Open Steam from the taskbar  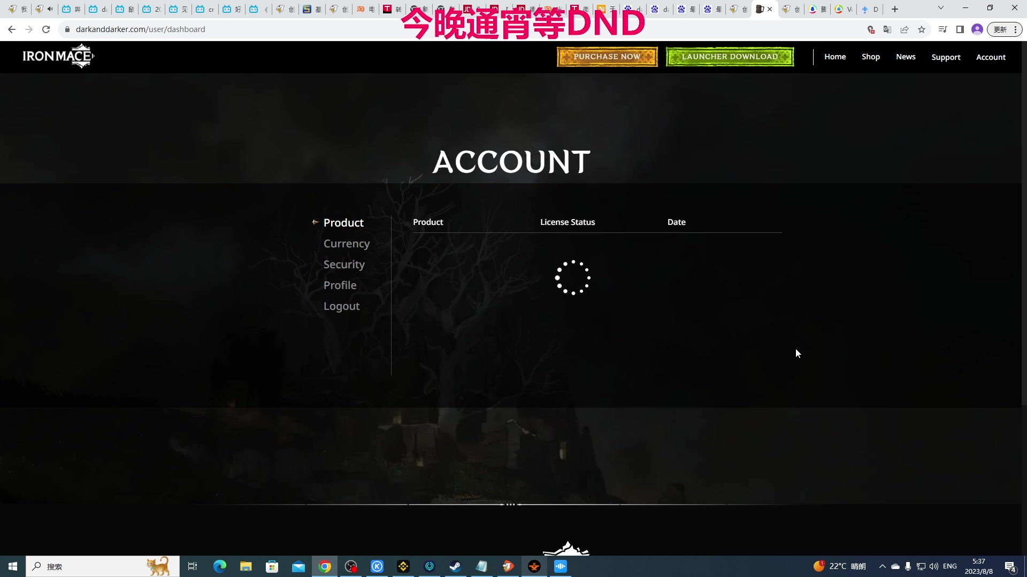(x=455, y=566)
